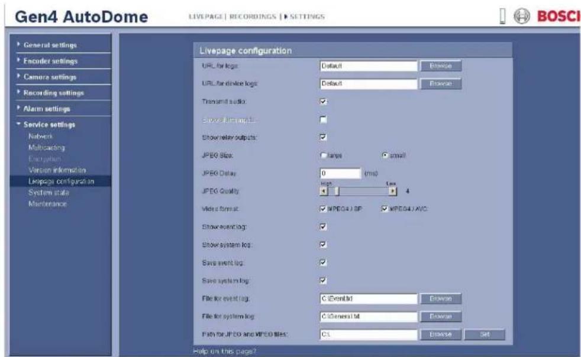The width and height of the screenshot is (581, 357).
Task: Toggle the Show relay outputs checkbox
Action: point(323,137)
